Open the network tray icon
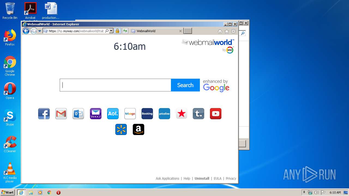 [x=310, y=192]
